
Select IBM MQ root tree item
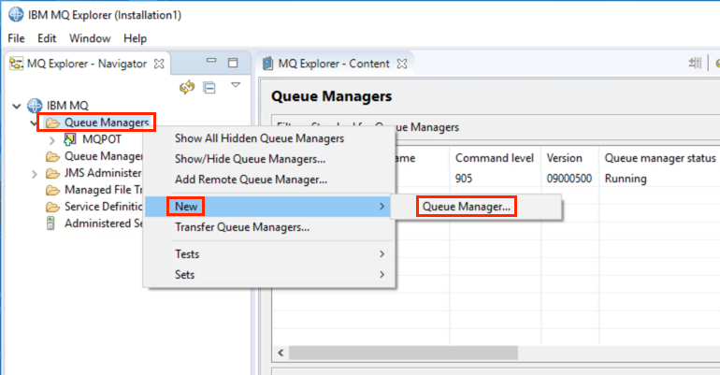point(67,106)
